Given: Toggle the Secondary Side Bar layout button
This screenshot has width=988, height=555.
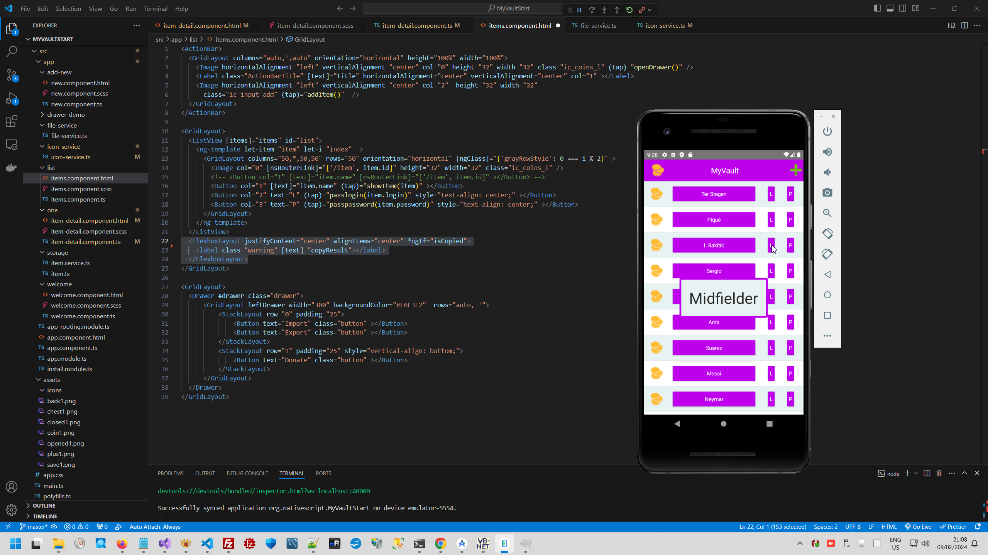Looking at the screenshot, I should coord(903,8).
